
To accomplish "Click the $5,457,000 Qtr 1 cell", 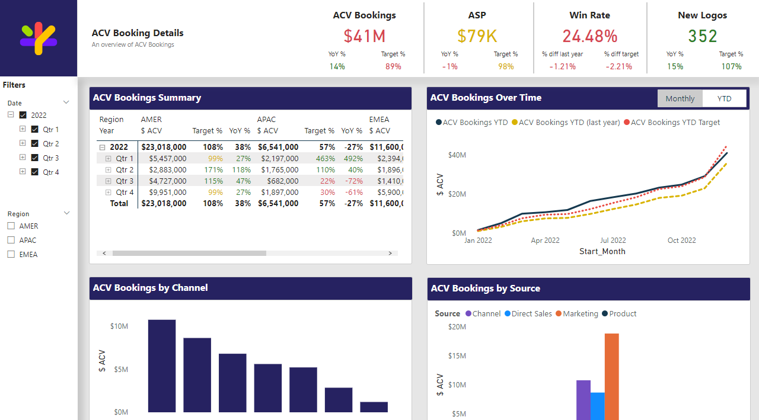I will tap(167, 158).
